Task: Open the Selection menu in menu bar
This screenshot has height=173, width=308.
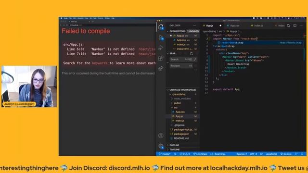Action: tap(80, 18)
